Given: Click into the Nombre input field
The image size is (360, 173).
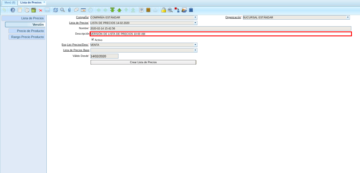Looking at the screenshot, I should (x=221, y=28).
